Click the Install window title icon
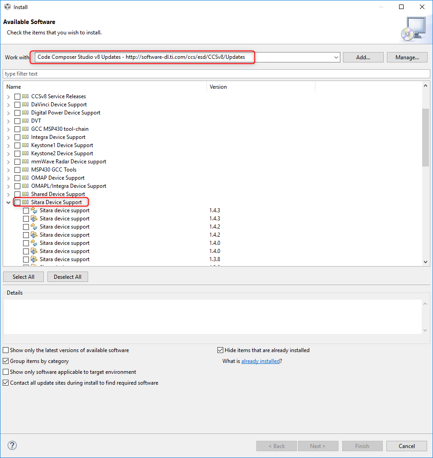433x458 pixels. [x=8, y=7]
